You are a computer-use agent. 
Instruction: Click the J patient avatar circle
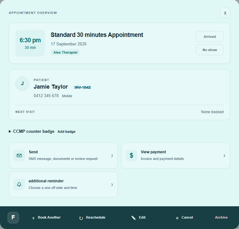tap(22, 84)
